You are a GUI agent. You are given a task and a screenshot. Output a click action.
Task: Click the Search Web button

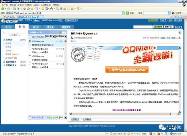(x=168, y=27)
